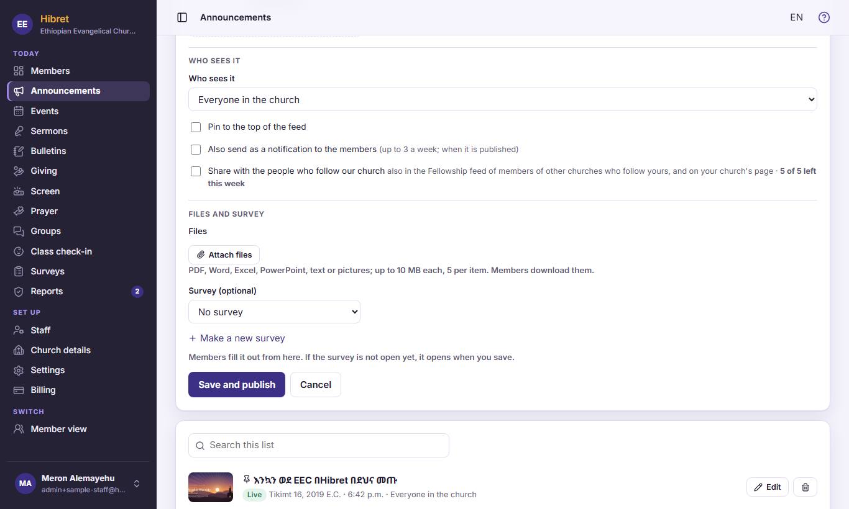849x509 pixels.
Task: Open the Survey (optional) dropdown
Action: (274, 312)
